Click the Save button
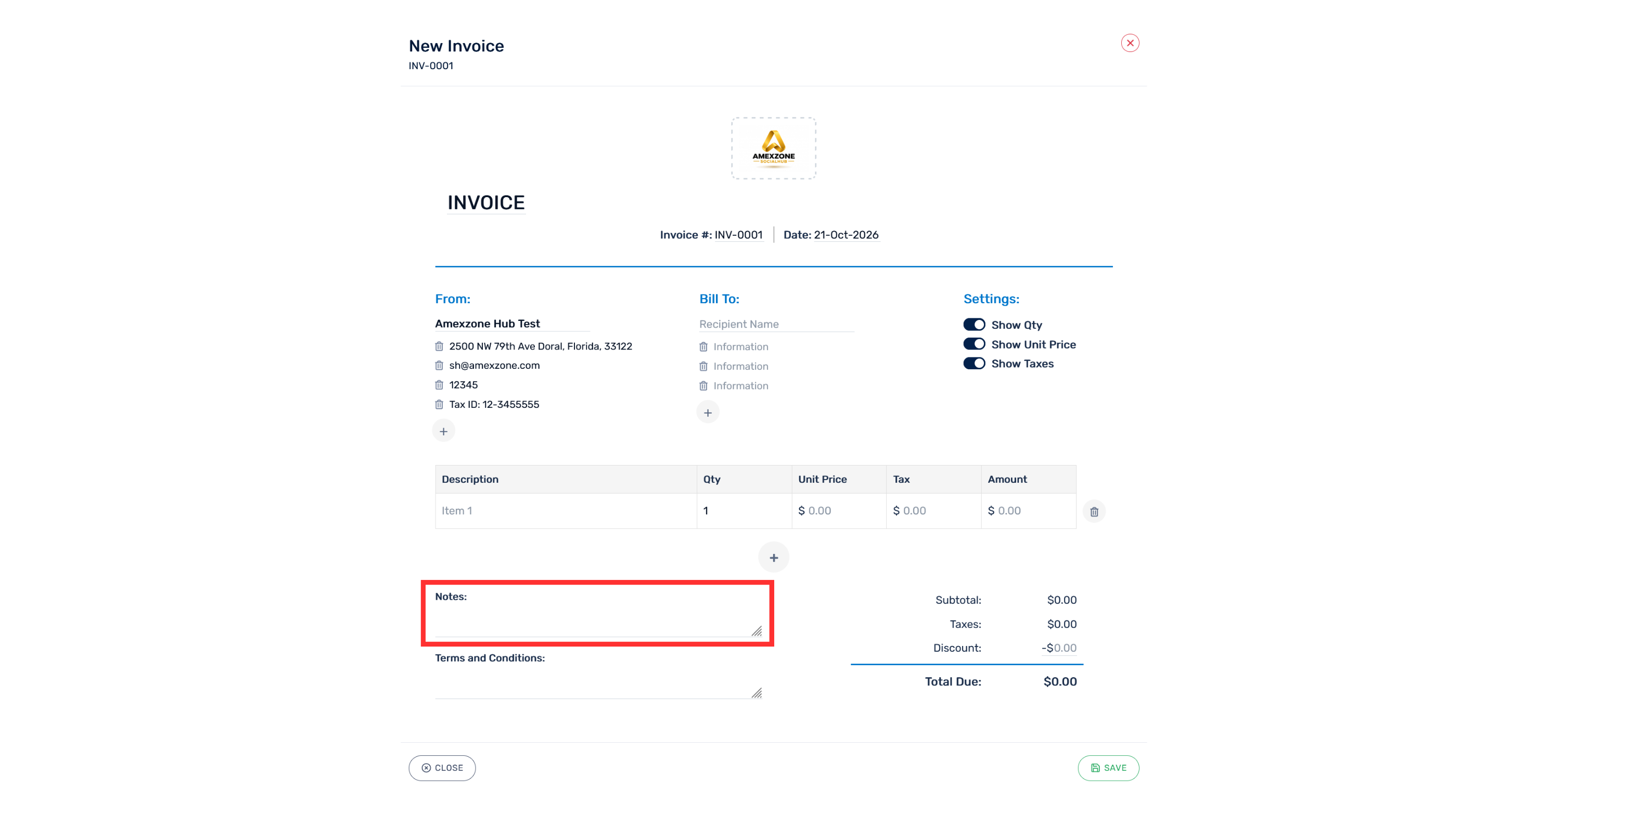The width and height of the screenshot is (1626, 813). coord(1108,768)
